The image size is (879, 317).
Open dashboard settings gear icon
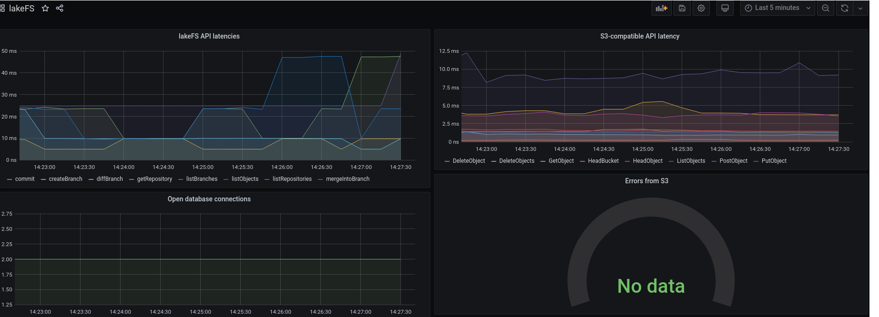point(701,8)
